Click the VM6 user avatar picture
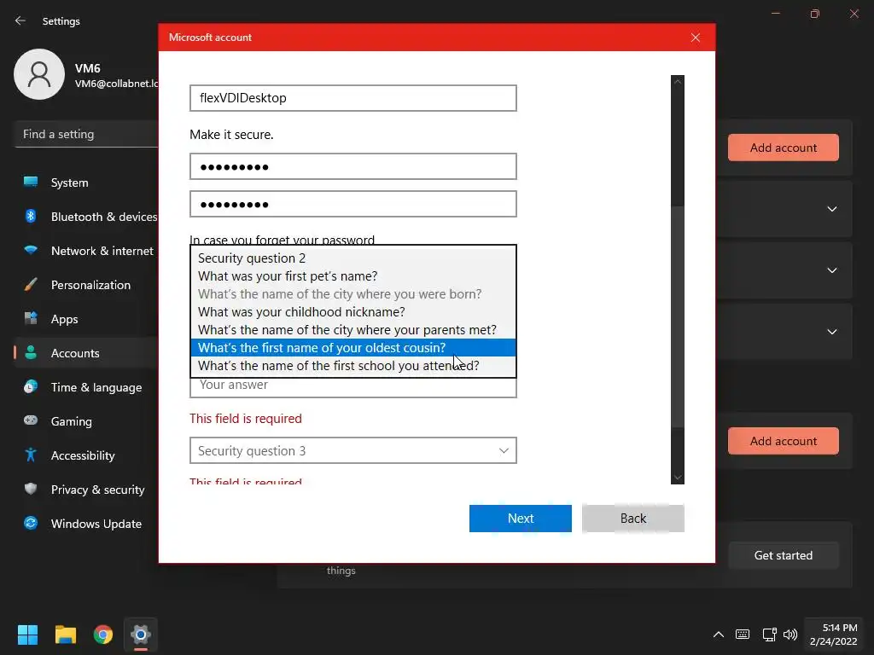This screenshot has width=874, height=655. point(39,74)
